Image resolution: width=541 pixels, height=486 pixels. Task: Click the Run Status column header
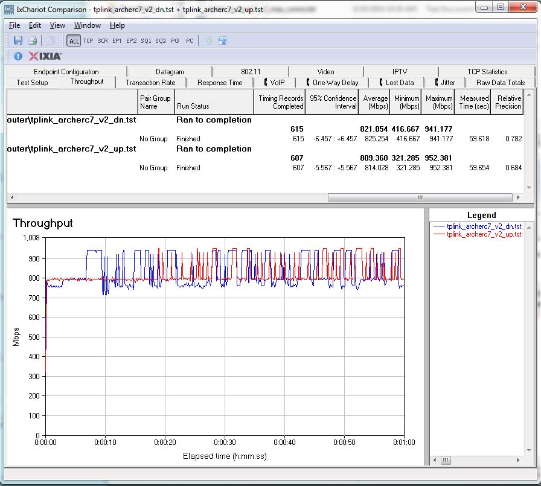pos(214,102)
